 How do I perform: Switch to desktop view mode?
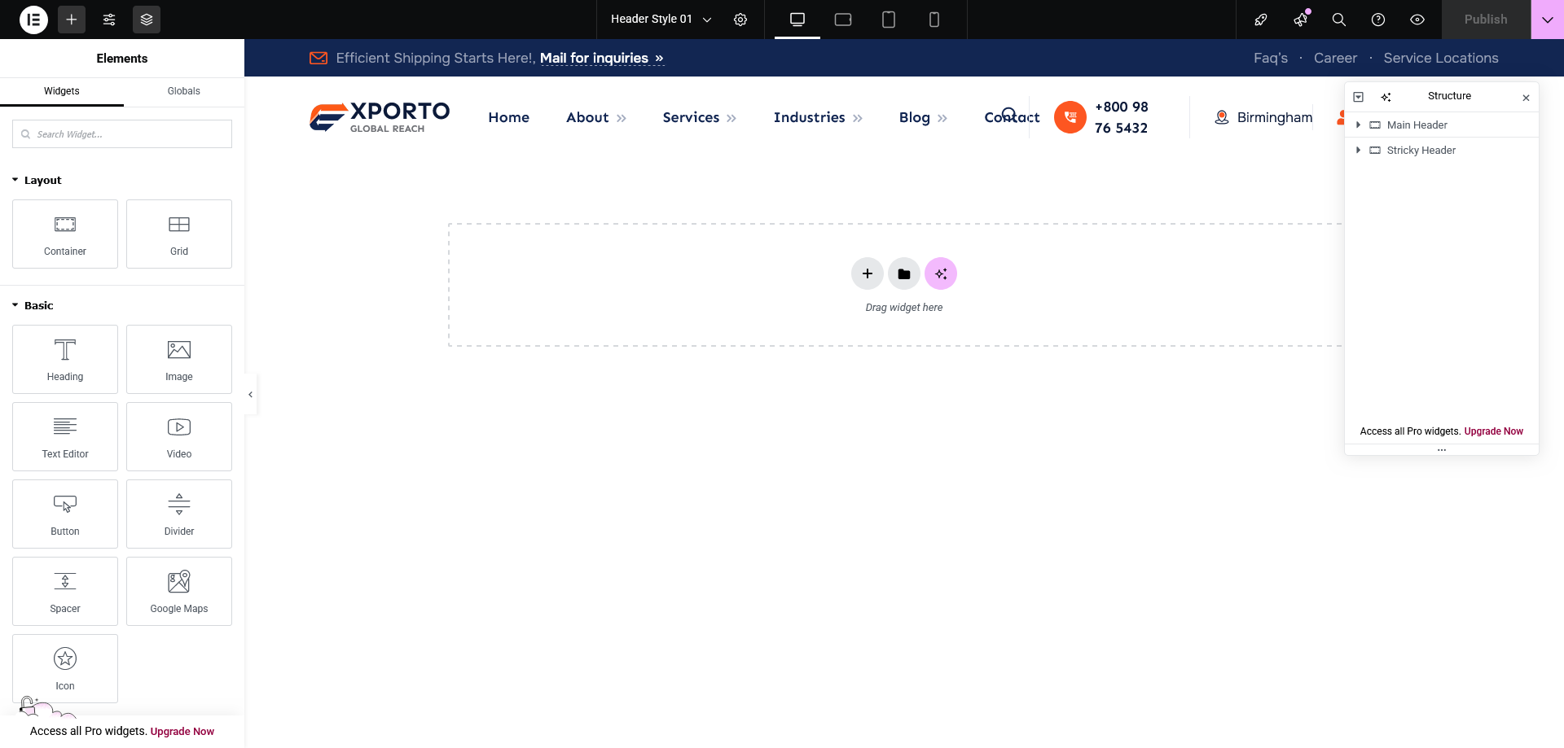[x=797, y=20]
